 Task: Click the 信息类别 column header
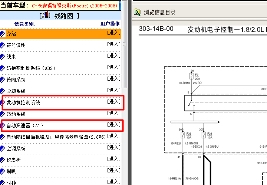[x=24, y=24]
